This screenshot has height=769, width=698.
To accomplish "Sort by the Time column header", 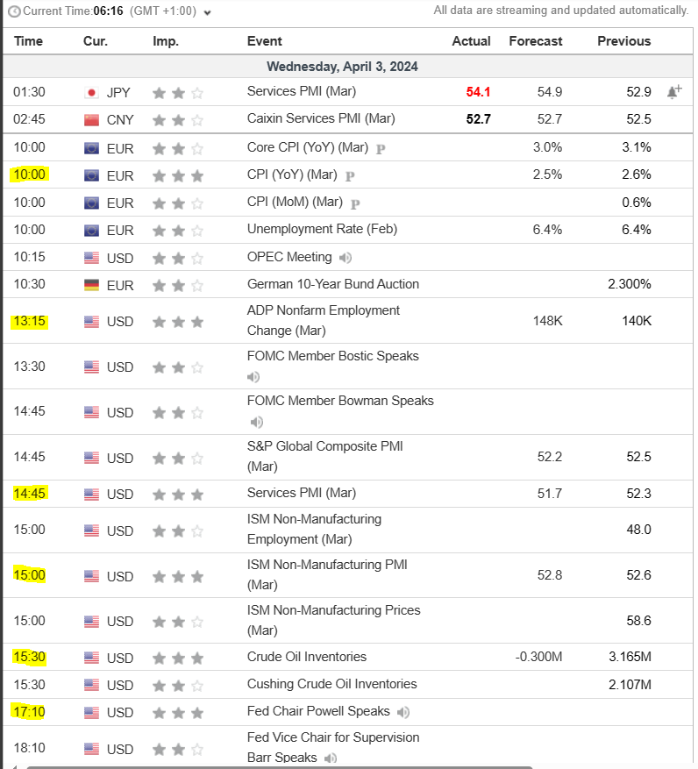I will click(28, 41).
